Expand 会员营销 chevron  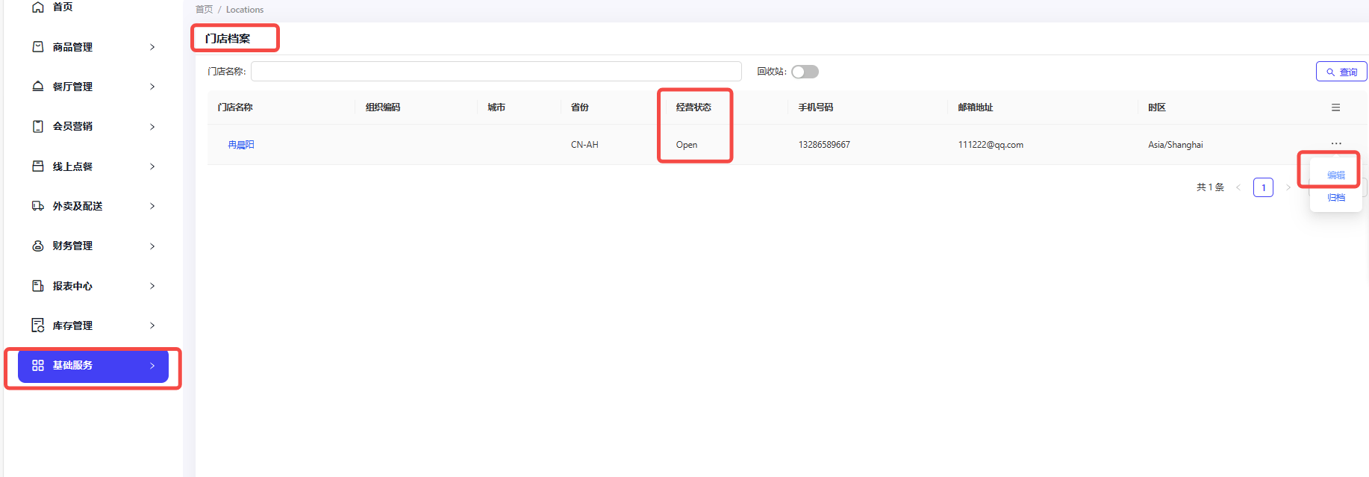coord(152,127)
